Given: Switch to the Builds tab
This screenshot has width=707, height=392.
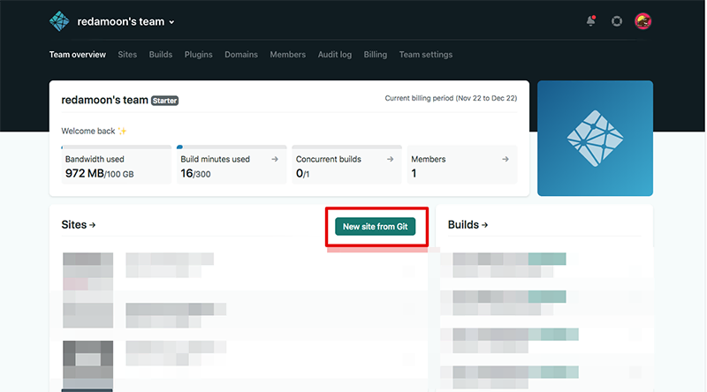Looking at the screenshot, I should coord(161,55).
